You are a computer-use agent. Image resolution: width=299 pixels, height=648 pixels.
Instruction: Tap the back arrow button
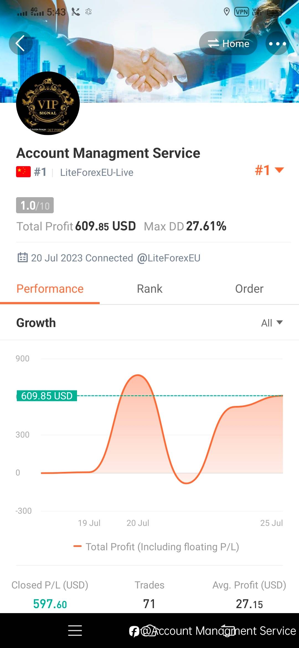tap(20, 43)
